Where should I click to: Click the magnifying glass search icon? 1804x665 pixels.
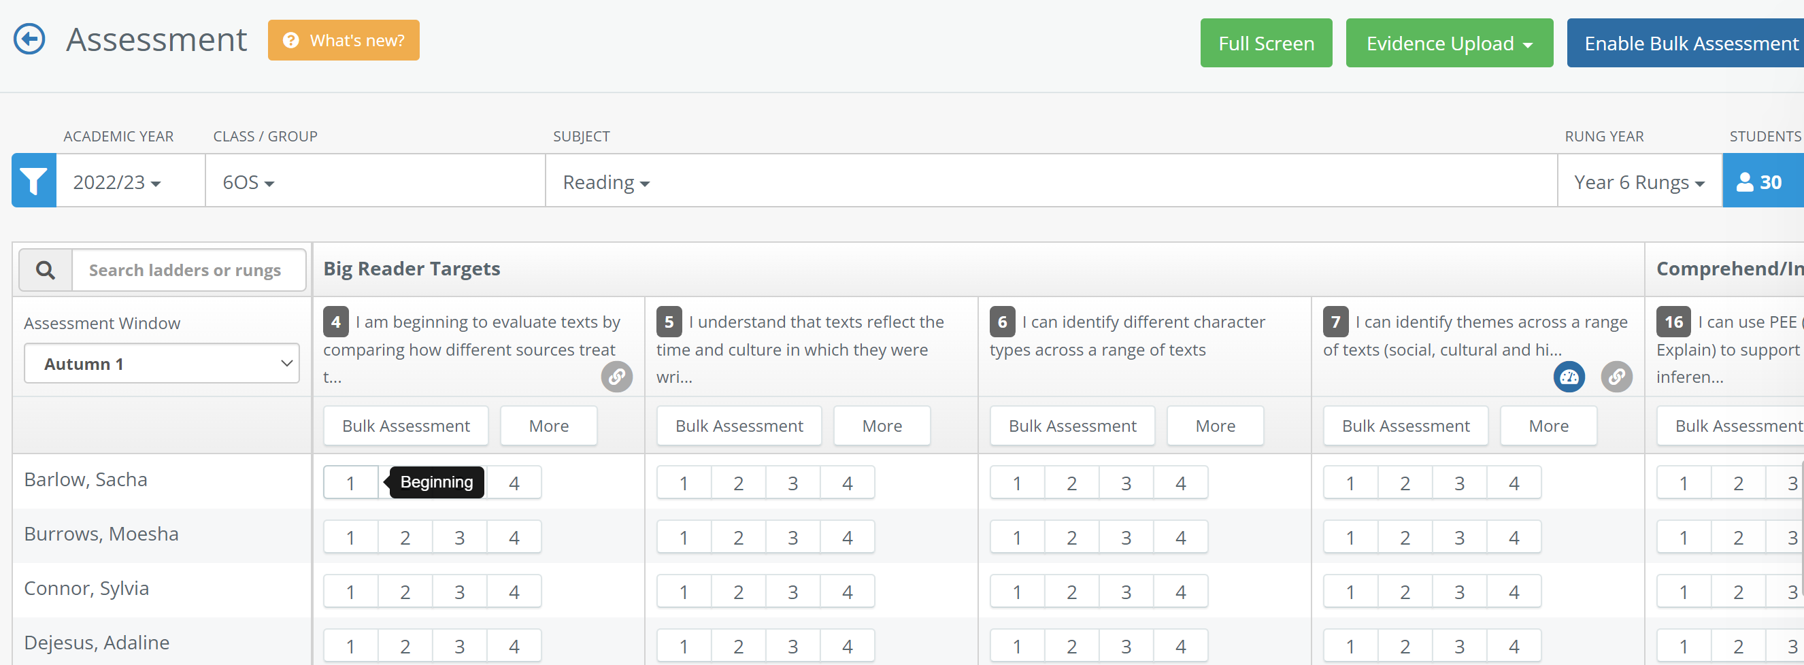click(46, 270)
